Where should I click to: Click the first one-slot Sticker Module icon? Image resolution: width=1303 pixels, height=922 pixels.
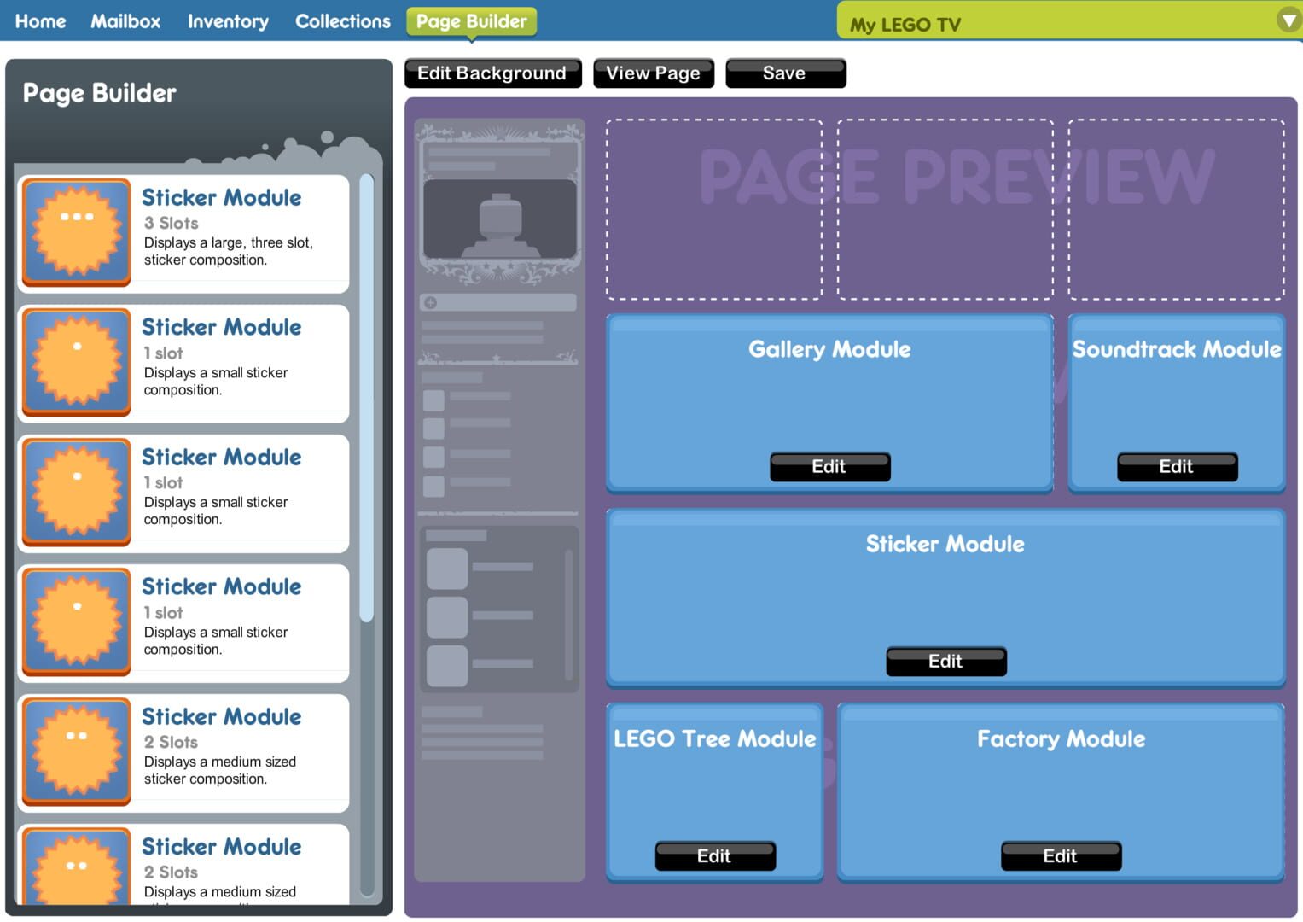click(x=76, y=361)
